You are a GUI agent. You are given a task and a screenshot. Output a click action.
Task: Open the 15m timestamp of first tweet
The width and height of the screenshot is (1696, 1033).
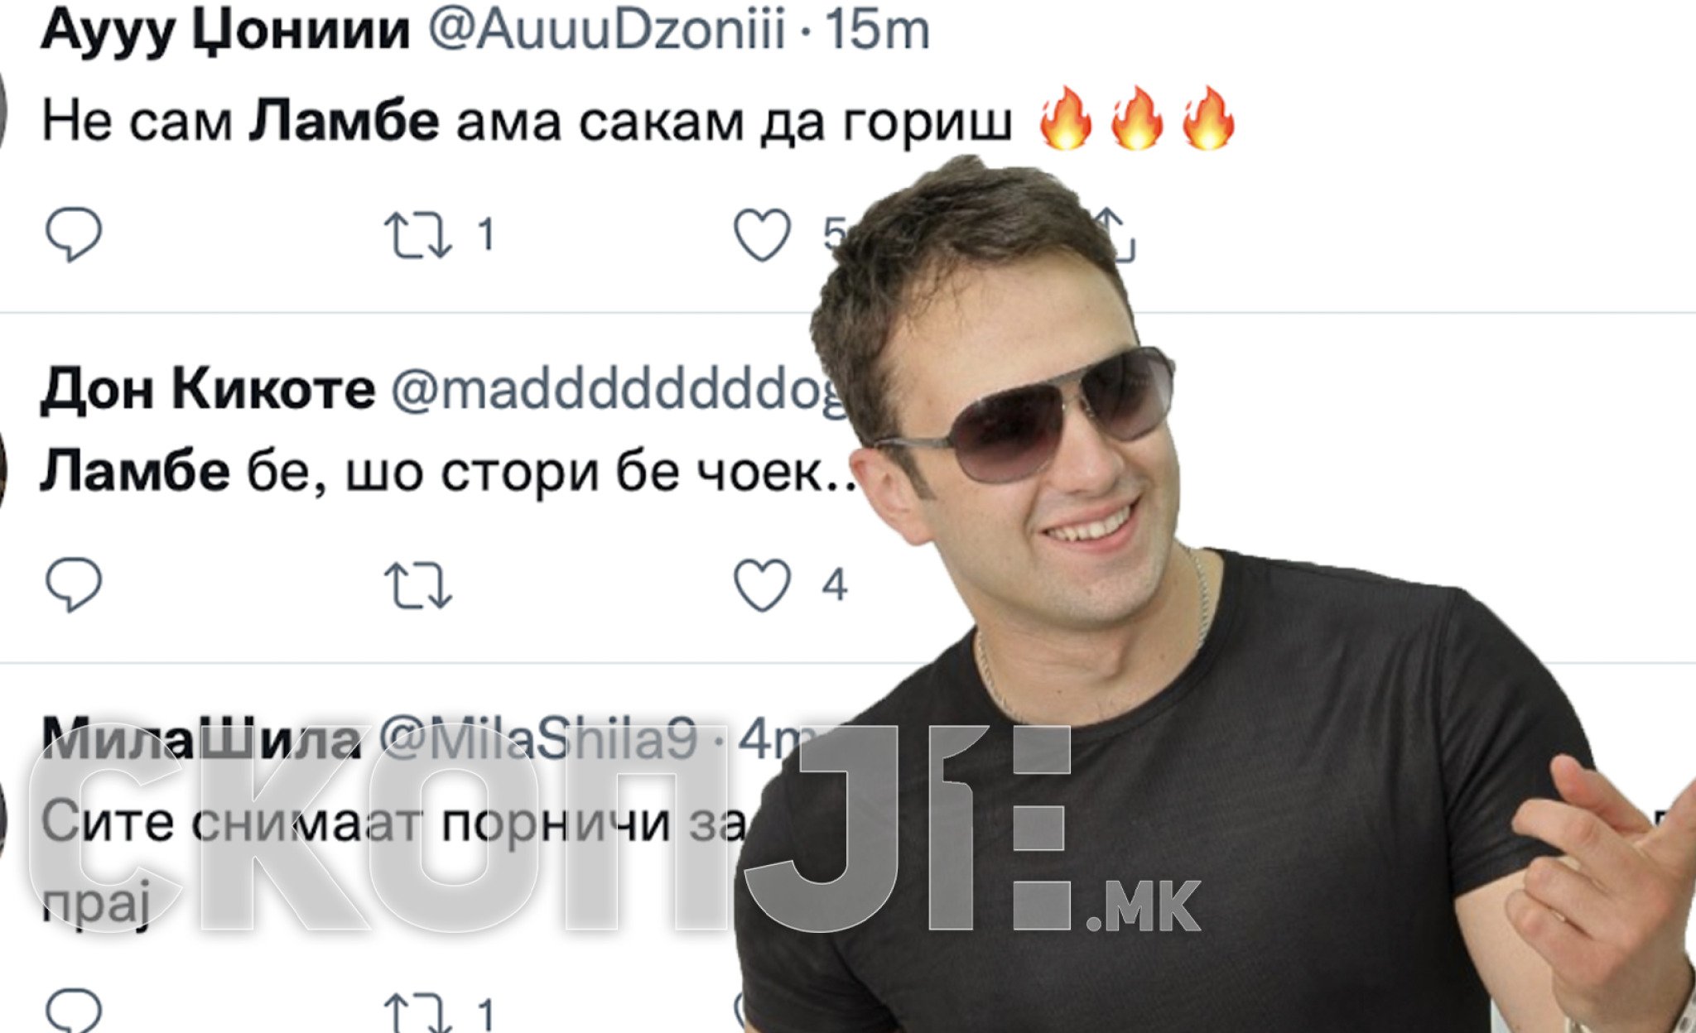coord(878,30)
